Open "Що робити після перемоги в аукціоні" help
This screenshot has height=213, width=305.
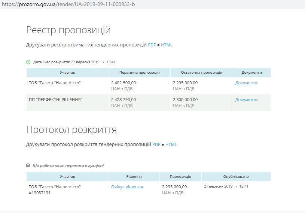point(68,165)
